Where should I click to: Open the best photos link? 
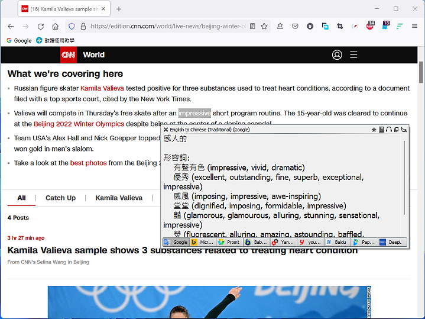(88, 163)
